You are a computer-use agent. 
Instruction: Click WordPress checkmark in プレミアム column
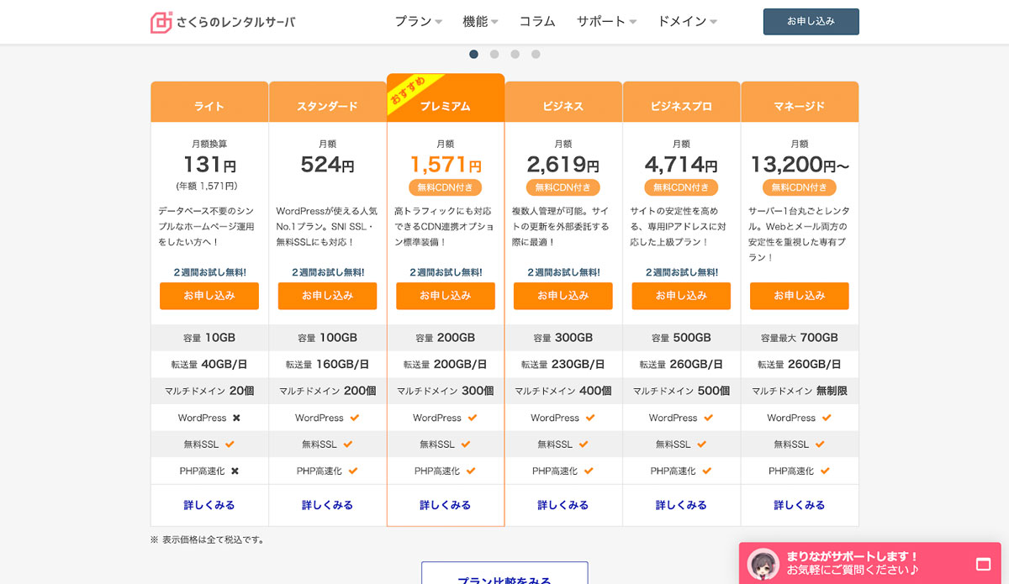(473, 418)
